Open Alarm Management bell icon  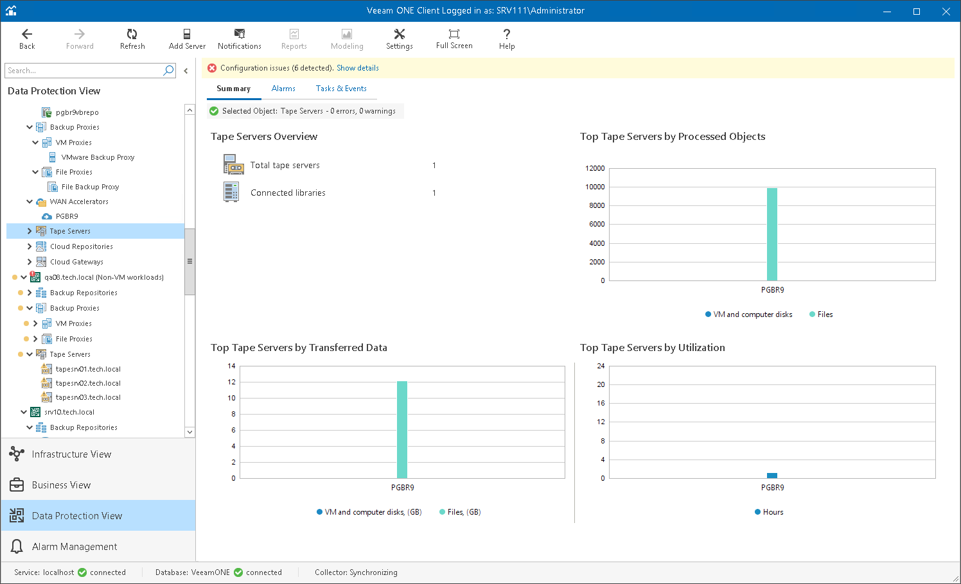point(17,546)
